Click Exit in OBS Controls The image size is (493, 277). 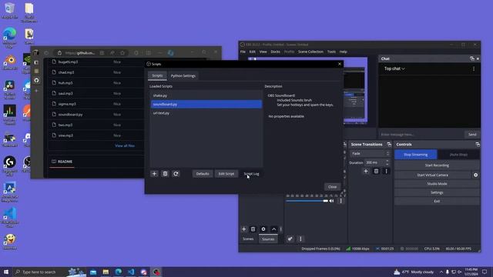437,202
